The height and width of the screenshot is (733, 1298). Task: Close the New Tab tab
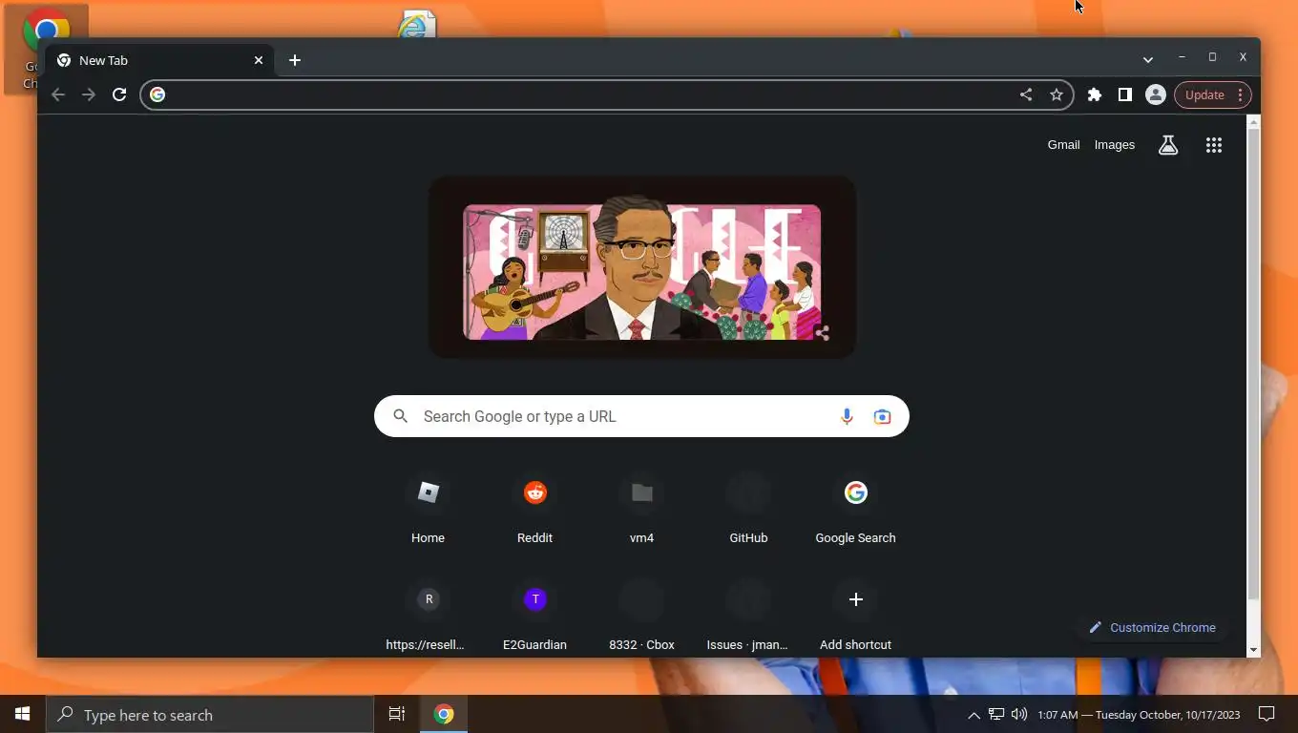259,60
